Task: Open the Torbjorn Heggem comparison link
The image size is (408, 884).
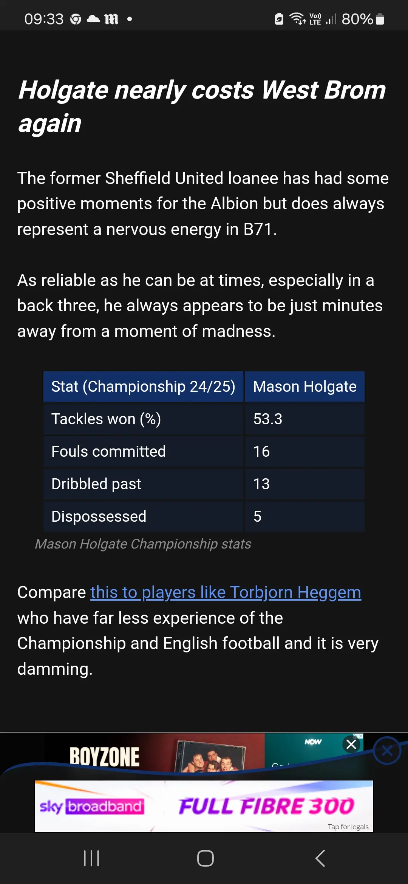Action: point(226,592)
